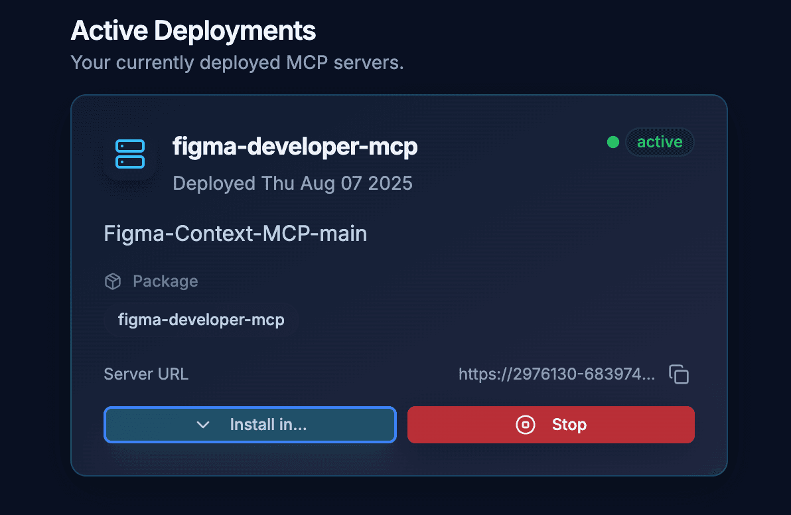Screen dimensions: 791x515
Task: Open the Install in... dropdown
Action: [x=250, y=425]
